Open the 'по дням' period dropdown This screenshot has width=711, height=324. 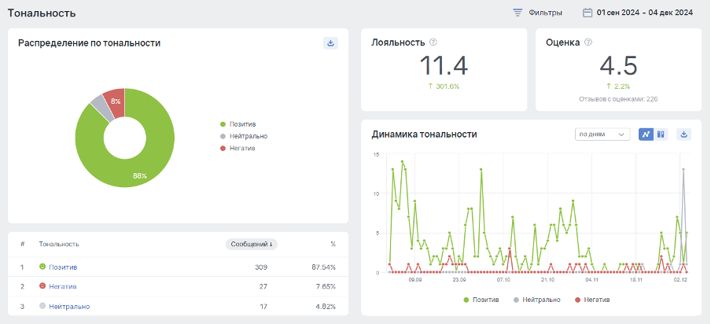(603, 134)
